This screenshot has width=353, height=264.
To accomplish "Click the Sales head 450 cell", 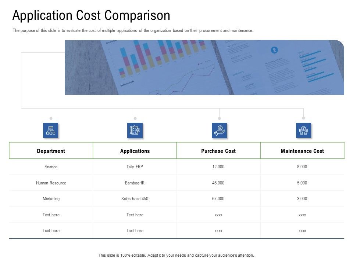I will [135, 199].
